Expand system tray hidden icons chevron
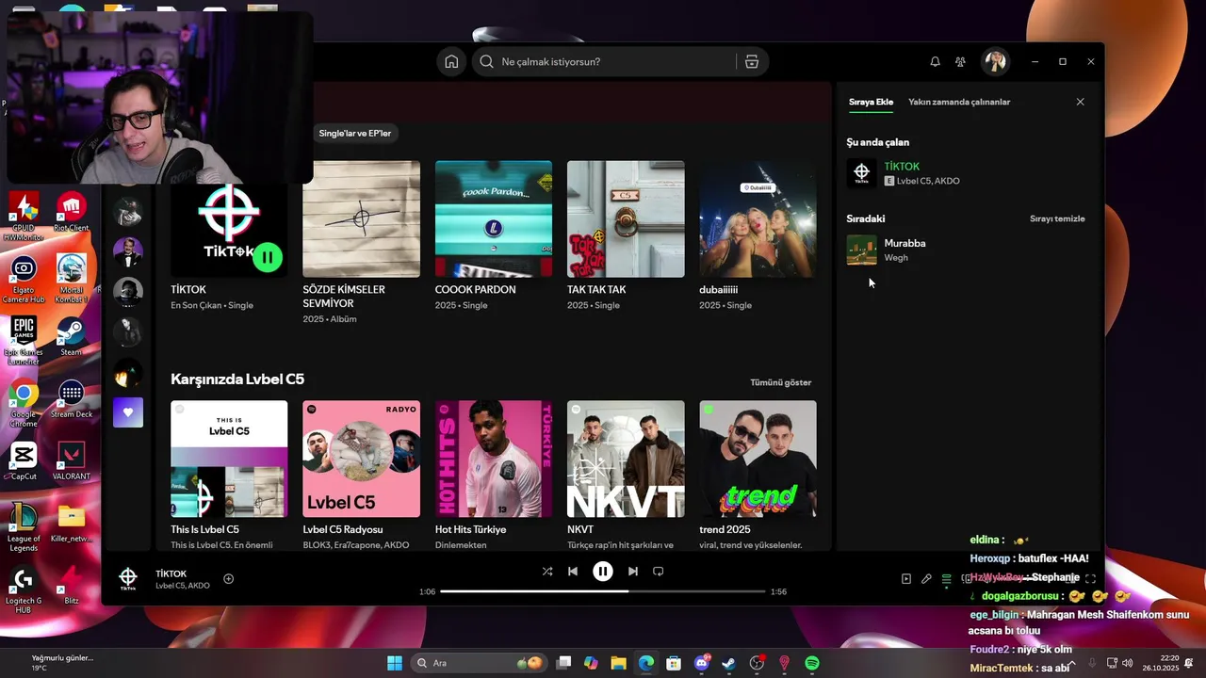 (x=1071, y=663)
